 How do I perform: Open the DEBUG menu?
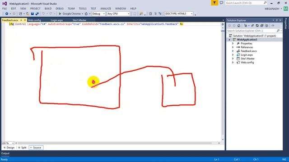60,9
